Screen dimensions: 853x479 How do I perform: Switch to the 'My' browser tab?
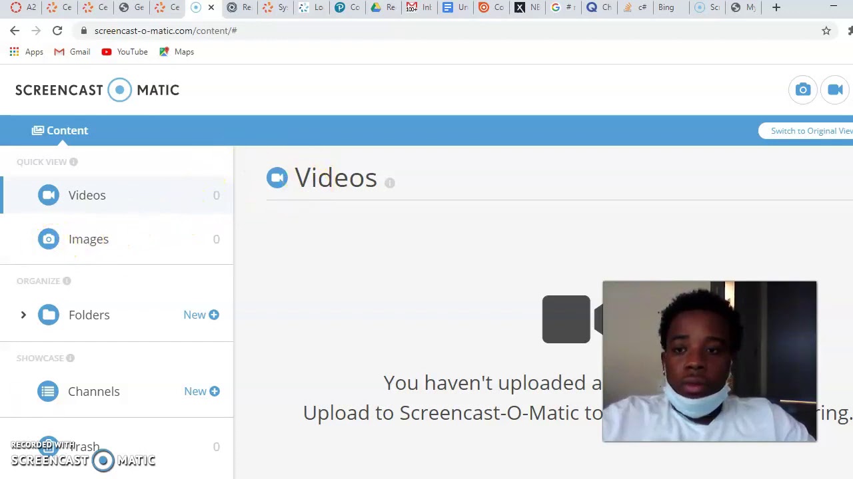(x=744, y=7)
